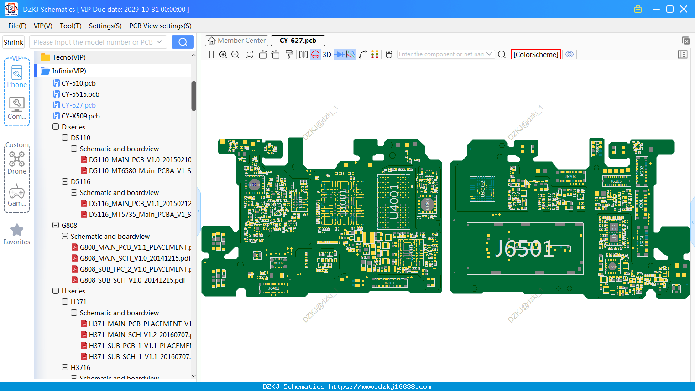The image size is (695, 391).
Task: Select the trace path tool
Action: pyautogui.click(x=363, y=54)
